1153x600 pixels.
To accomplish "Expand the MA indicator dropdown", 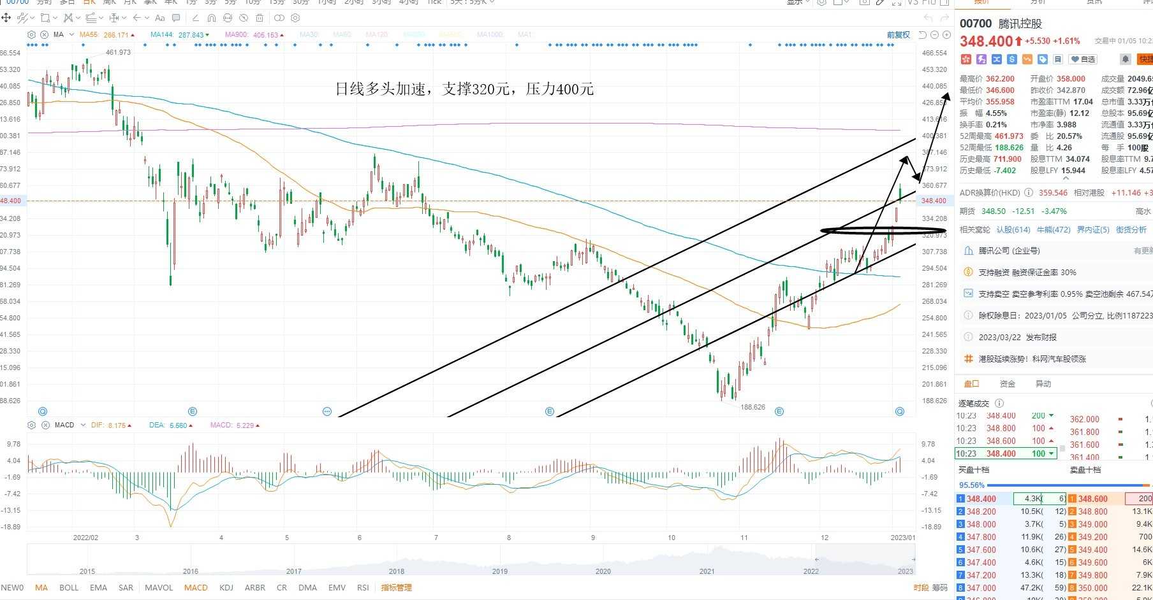I will click(71, 34).
